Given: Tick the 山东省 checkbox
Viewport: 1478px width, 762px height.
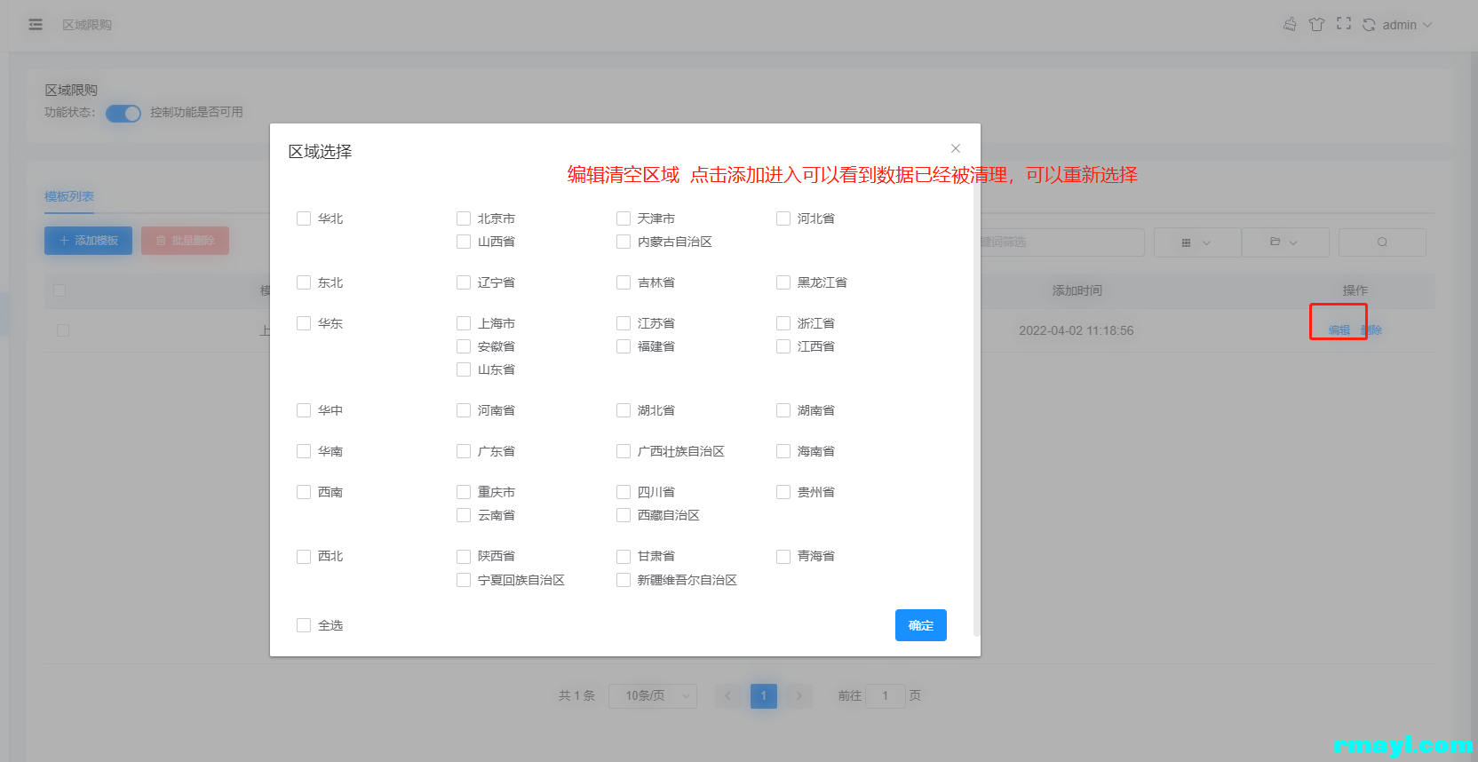Looking at the screenshot, I should pyautogui.click(x=464, y=369).
